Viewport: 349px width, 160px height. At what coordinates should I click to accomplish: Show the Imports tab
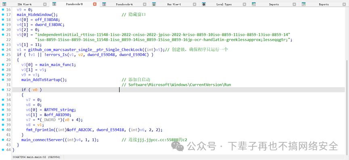(274, 4)
